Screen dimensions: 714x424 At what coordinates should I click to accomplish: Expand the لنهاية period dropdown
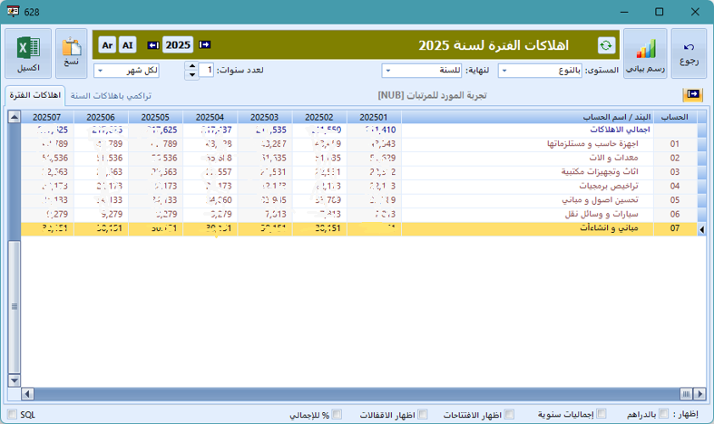tap(422, 70)
